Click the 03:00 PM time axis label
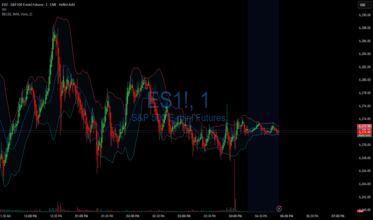 pos(184,216)
